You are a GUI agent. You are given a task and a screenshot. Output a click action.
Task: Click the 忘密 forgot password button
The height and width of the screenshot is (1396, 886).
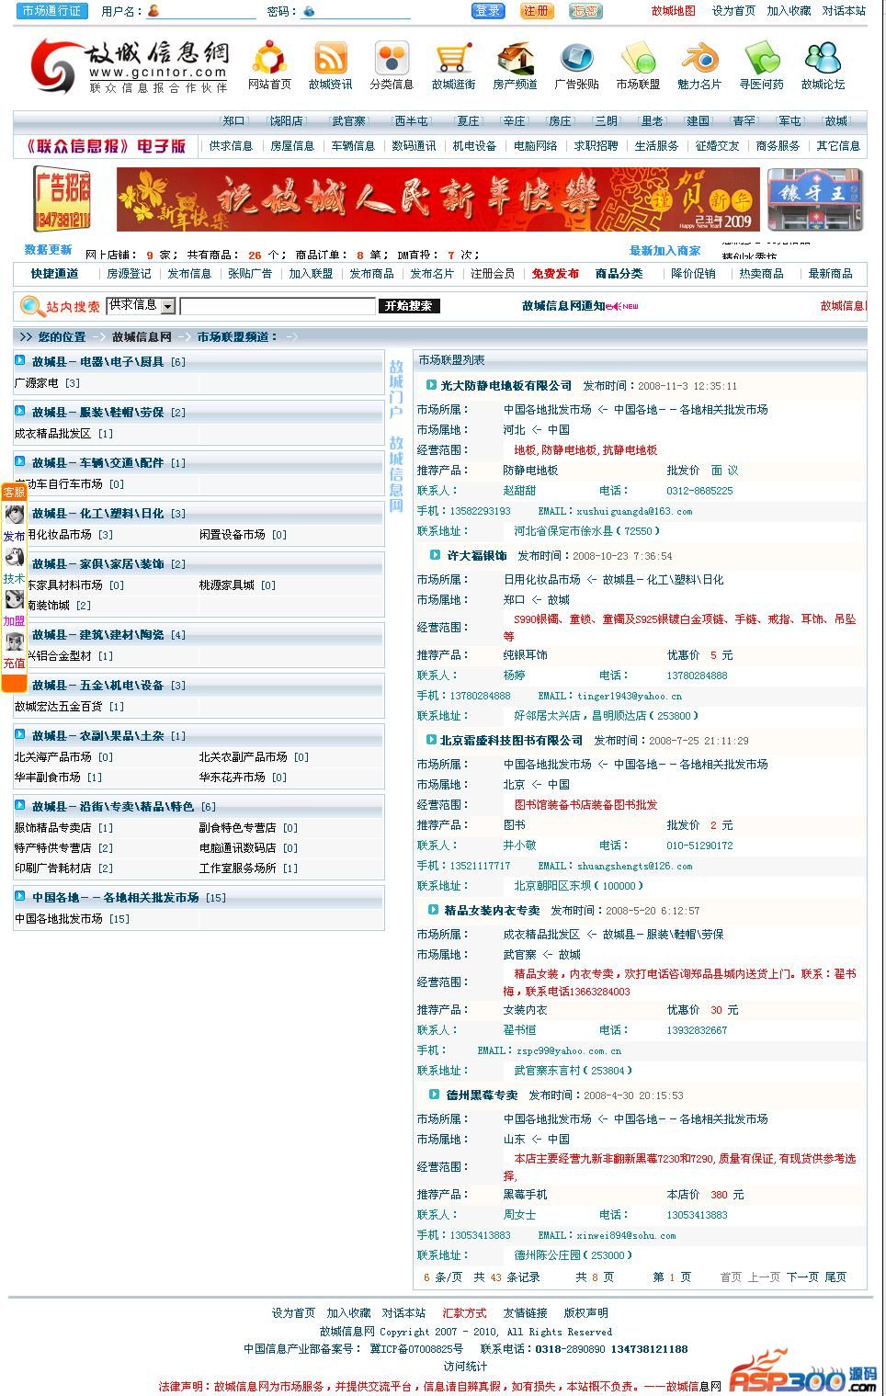(x=585, y=11)
